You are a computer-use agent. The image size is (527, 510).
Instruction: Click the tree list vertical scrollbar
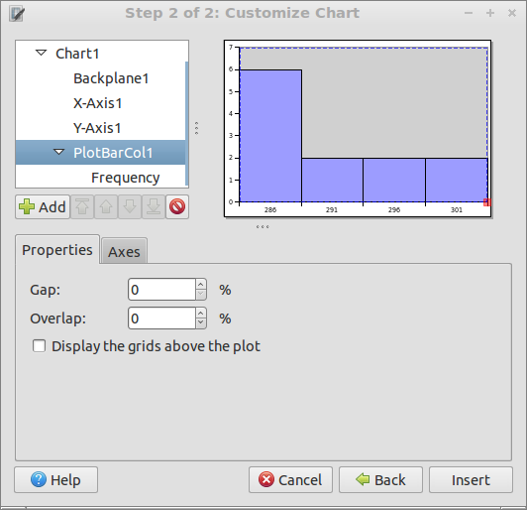[187, 124]
